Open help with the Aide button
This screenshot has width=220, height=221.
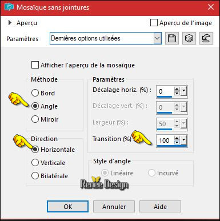(160, 207)
